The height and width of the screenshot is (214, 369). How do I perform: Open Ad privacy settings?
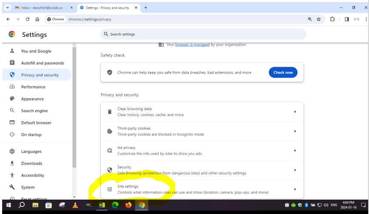(x=202, y=151)
